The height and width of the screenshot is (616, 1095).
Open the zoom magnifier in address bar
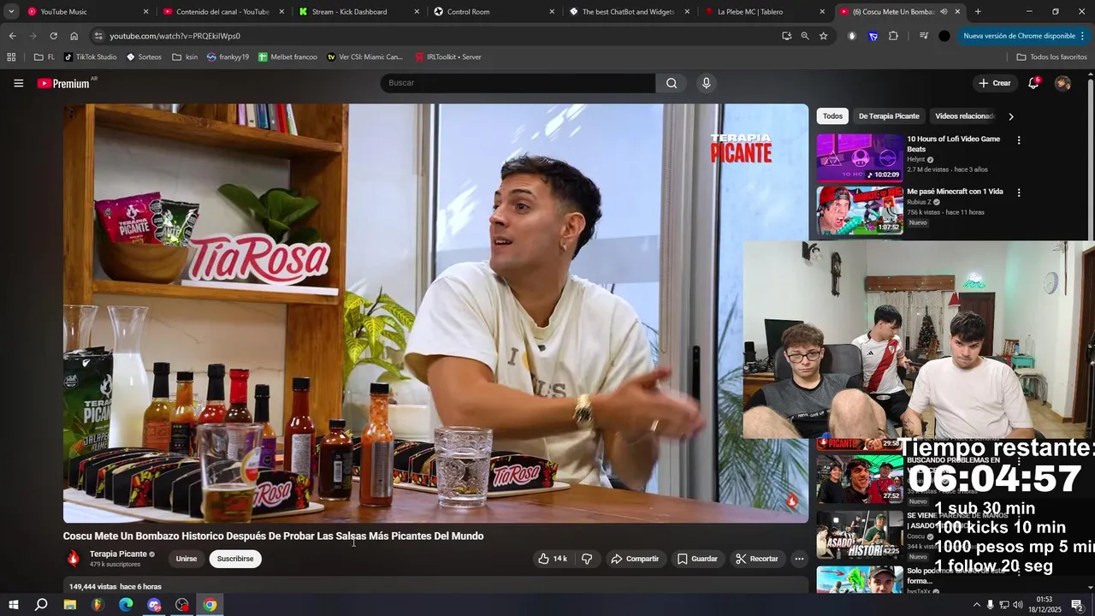tap(805, 36)
